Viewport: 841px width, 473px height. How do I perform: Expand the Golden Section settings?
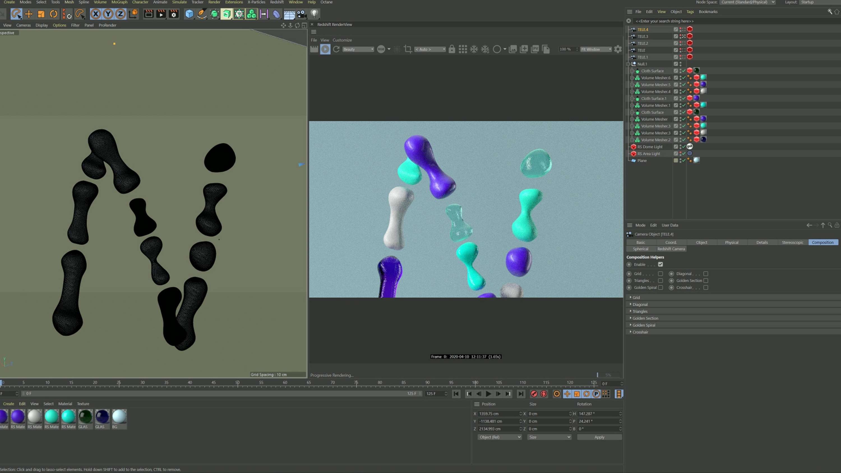coord(733,318)
